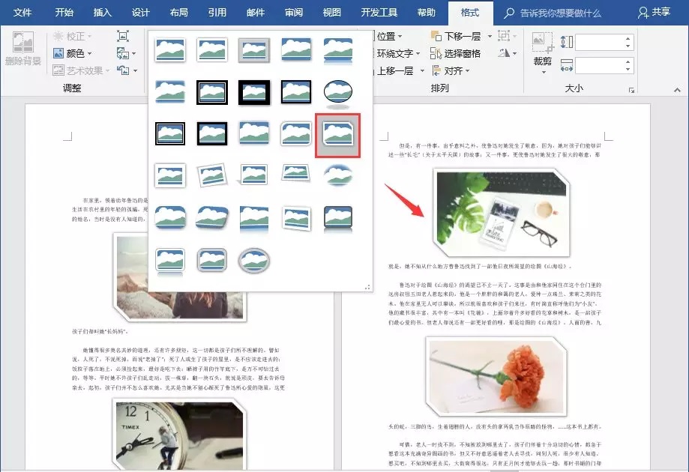Select the soft edge oval picture style
The width and height of the screenshot is (689, 472).
[338, 175]
